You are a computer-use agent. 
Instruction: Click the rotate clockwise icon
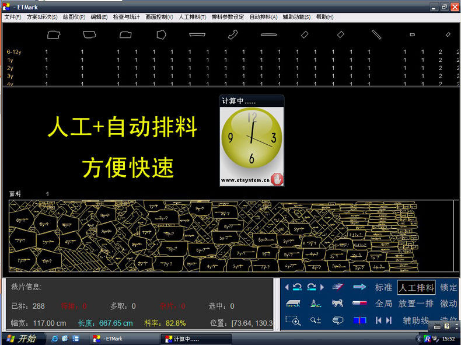(x=312, y=287)
